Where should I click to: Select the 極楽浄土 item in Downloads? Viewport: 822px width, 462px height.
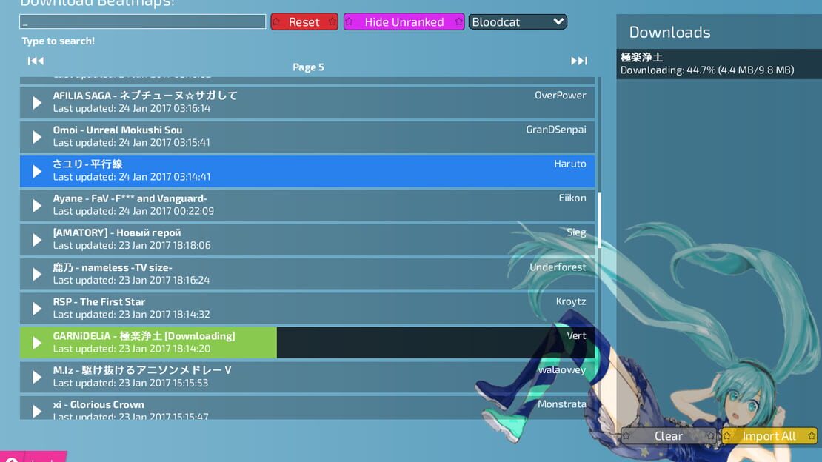click(x=719, y=64)
